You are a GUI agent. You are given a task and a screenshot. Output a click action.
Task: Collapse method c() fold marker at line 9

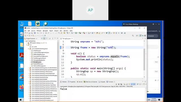(x=64, y=54)
